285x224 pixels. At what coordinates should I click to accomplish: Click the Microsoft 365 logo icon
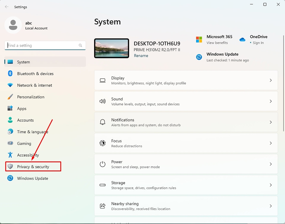pos(199,39)
